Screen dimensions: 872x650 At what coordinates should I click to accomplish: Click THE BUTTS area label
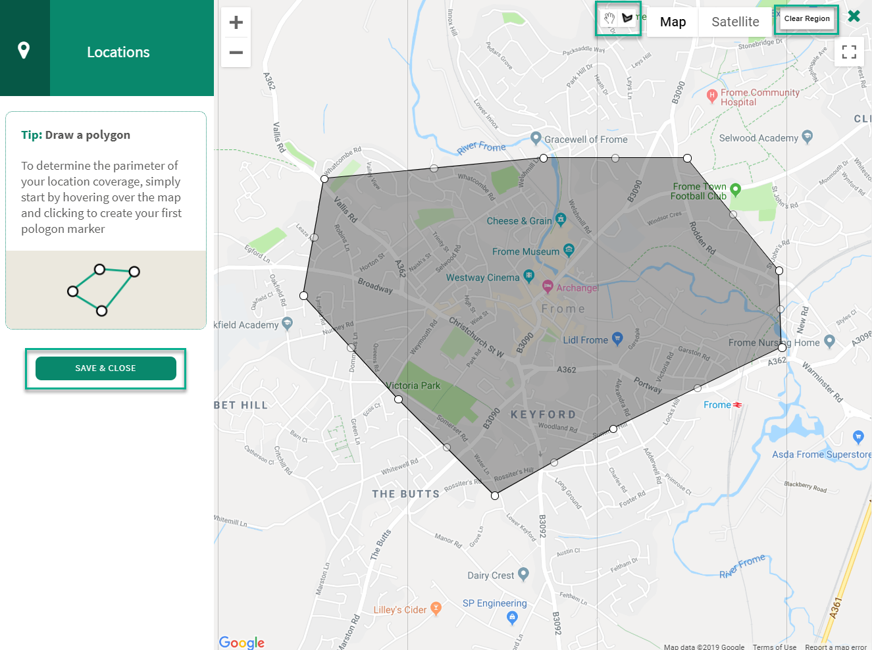406,494
